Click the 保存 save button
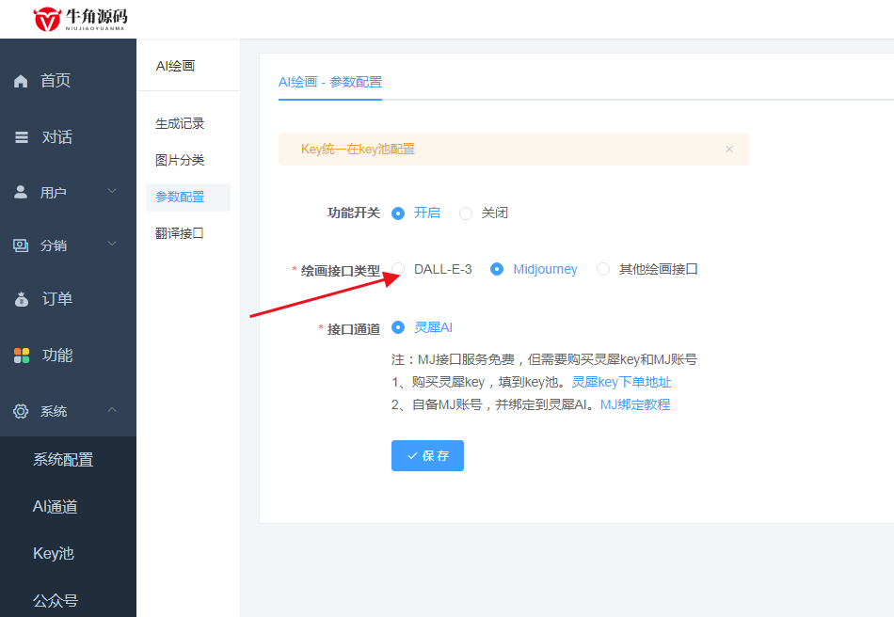This screenshot has height=617, width=894. click(x=427, y=455)
